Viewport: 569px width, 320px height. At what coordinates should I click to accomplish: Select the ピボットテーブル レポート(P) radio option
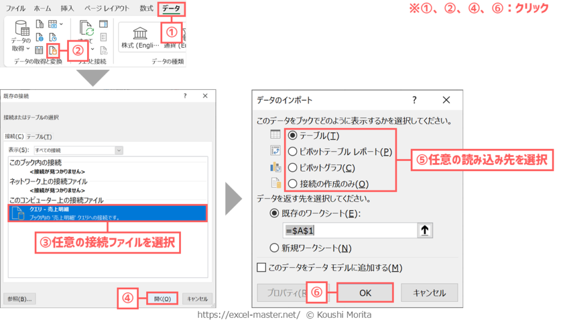click(x=292, y=151)
